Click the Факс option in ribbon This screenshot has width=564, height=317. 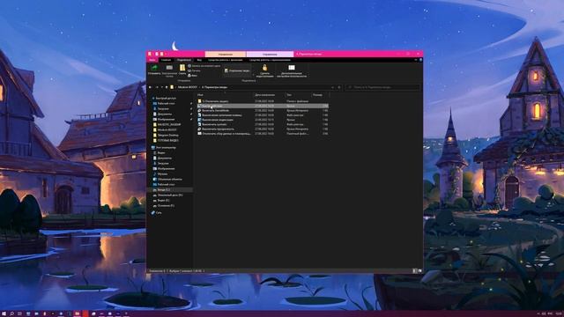click(x=193, y=76)
